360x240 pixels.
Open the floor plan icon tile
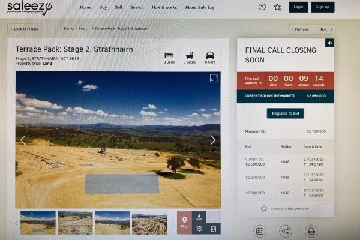(x=214, y=229)
